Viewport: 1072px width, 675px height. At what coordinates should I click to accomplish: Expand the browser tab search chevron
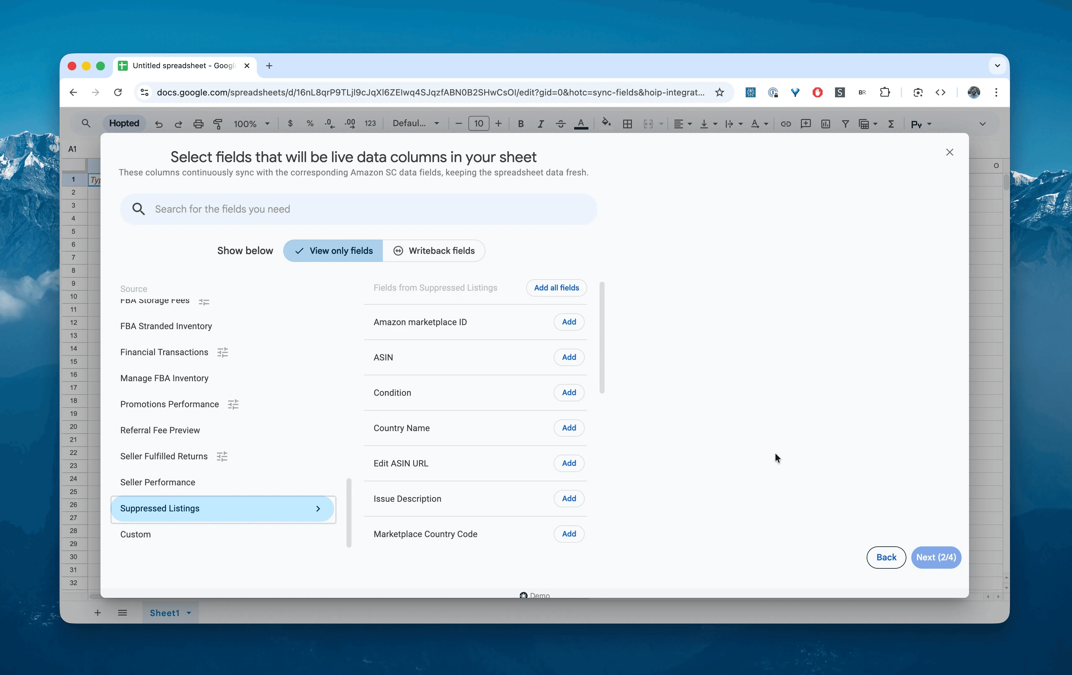tap(997, 66)
